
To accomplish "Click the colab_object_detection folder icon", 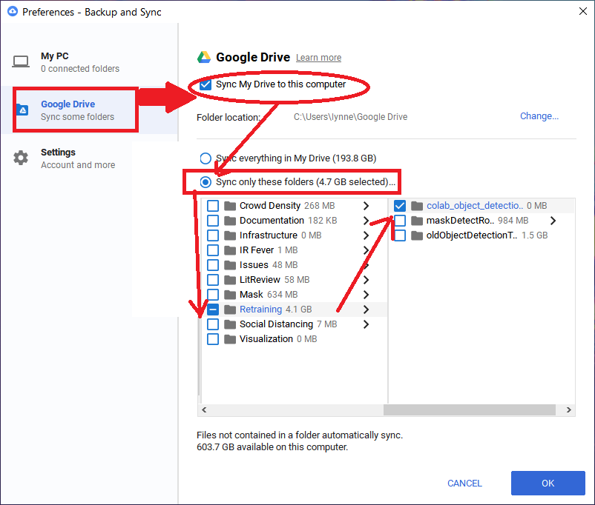I will click(x=417, y=206).
